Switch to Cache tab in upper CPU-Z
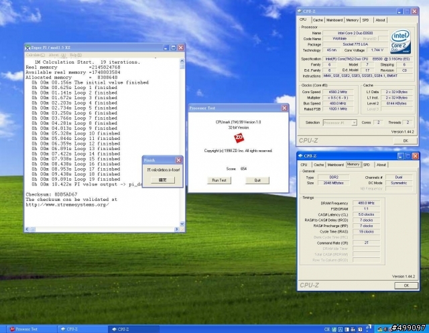 (318, 20)
